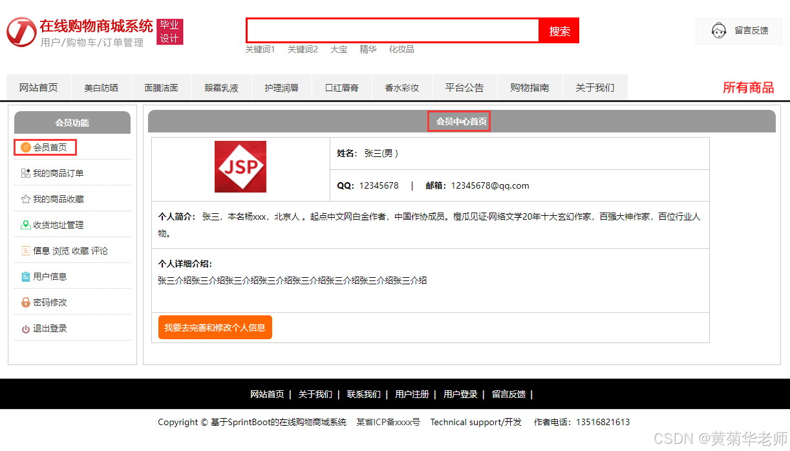Click the orange icon next to 会员首页
The image size is (790, 451).
pyautogui.click(x=26, y=147)
